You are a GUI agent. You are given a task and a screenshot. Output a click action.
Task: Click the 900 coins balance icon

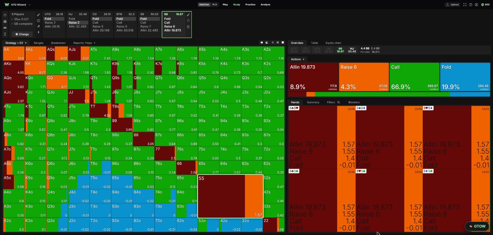pos(483,5)
